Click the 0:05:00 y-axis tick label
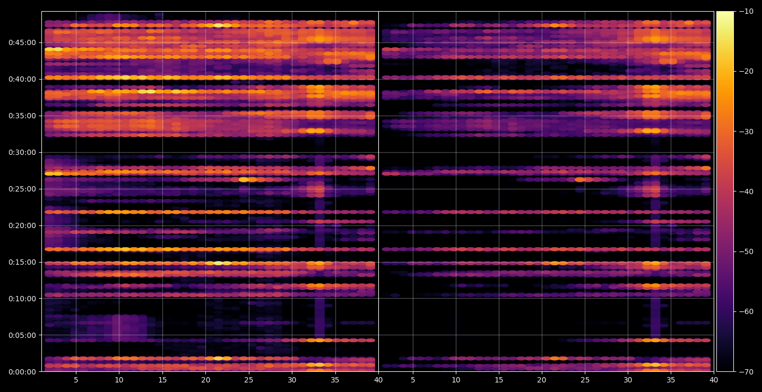762x392 pixels. point(22,335)
